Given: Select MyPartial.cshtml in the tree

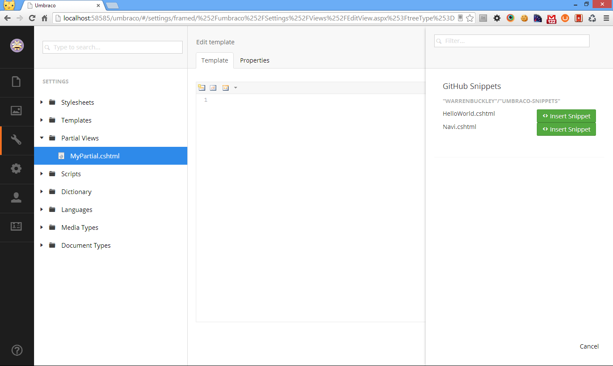Looking at the screenshot, I should 111,156.
